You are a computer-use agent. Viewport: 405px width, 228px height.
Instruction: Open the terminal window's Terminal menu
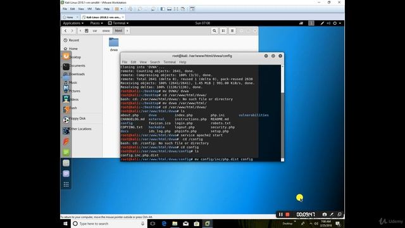coord(170,62)
